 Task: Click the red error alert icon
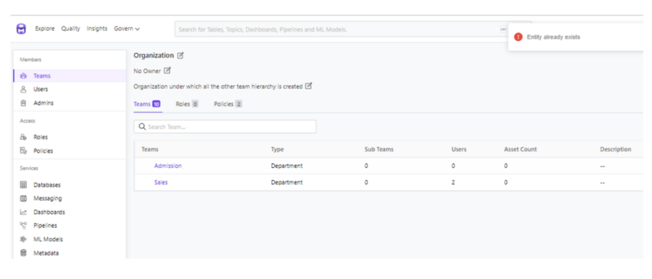518,37
